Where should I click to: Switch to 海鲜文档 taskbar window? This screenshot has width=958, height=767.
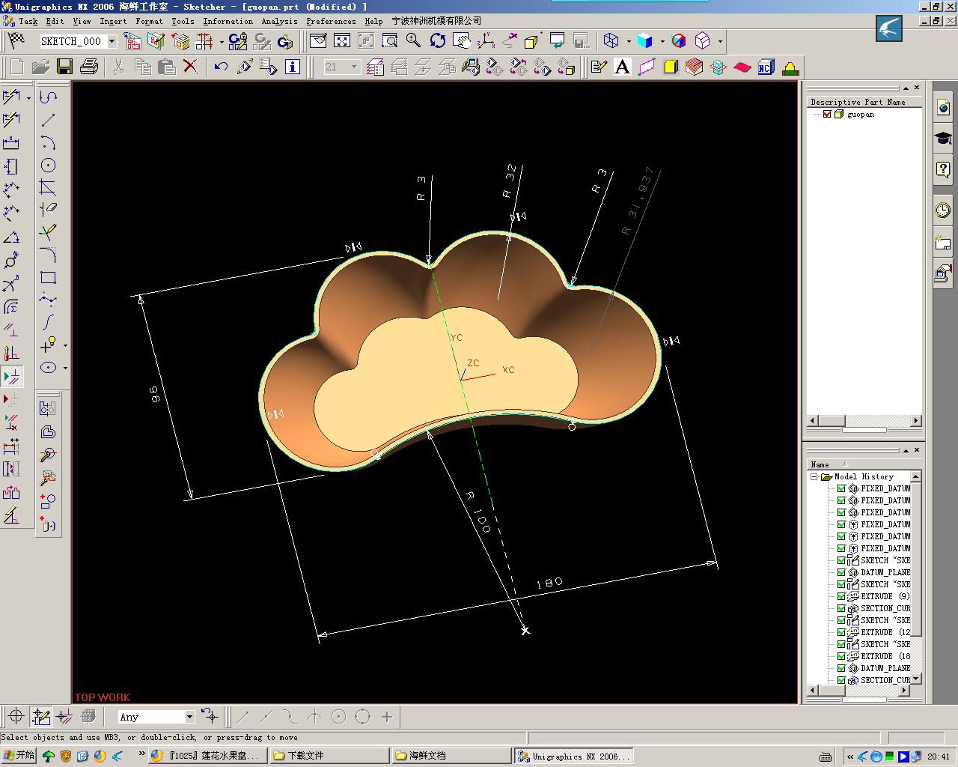click(451, 756)
